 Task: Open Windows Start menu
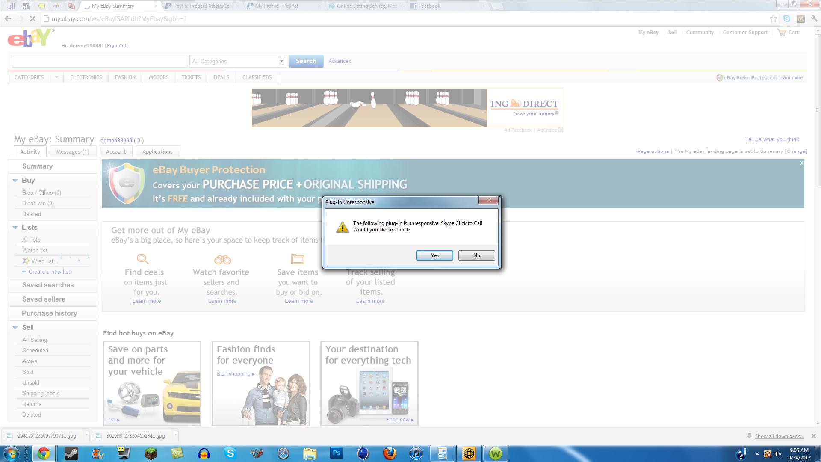(x=12, y=453)
